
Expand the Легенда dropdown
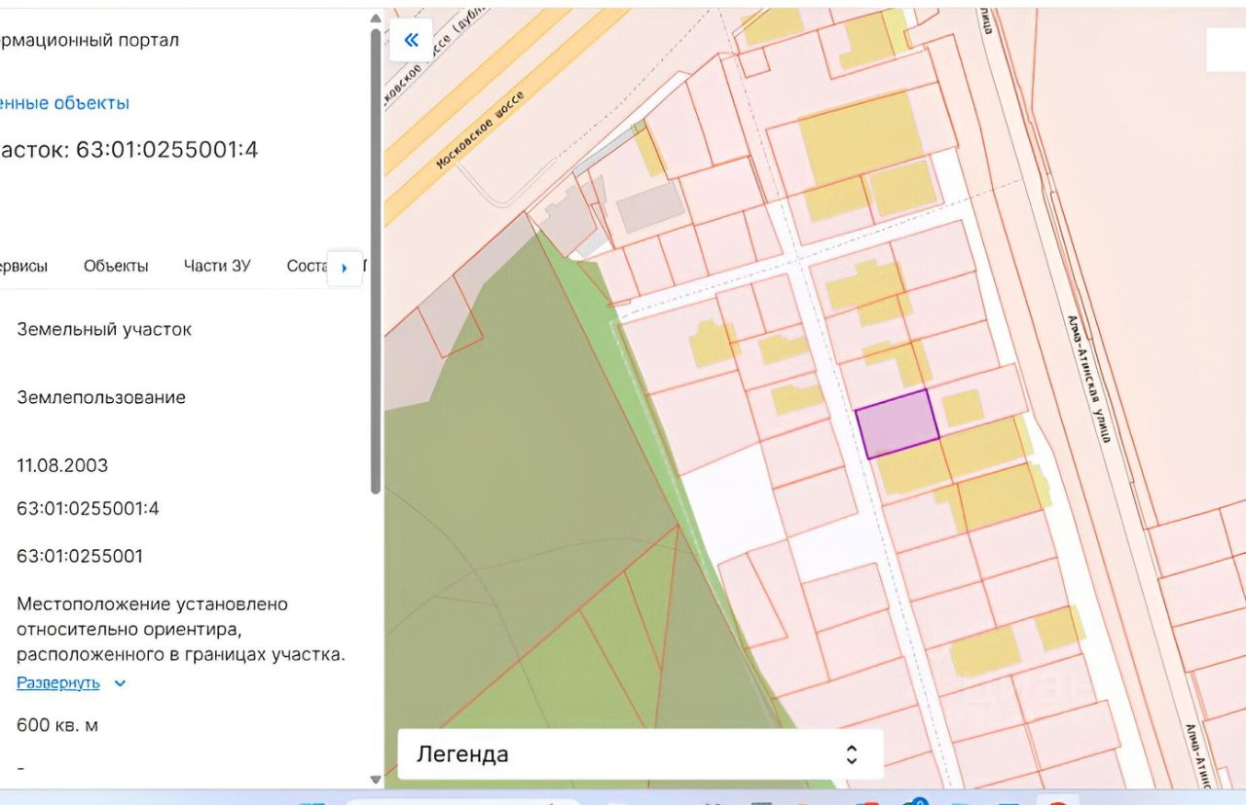coord(640,754)
